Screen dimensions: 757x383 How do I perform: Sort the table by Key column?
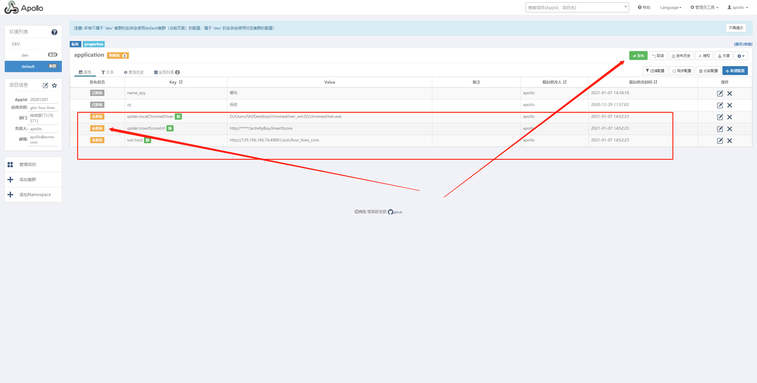coord(181,82)
